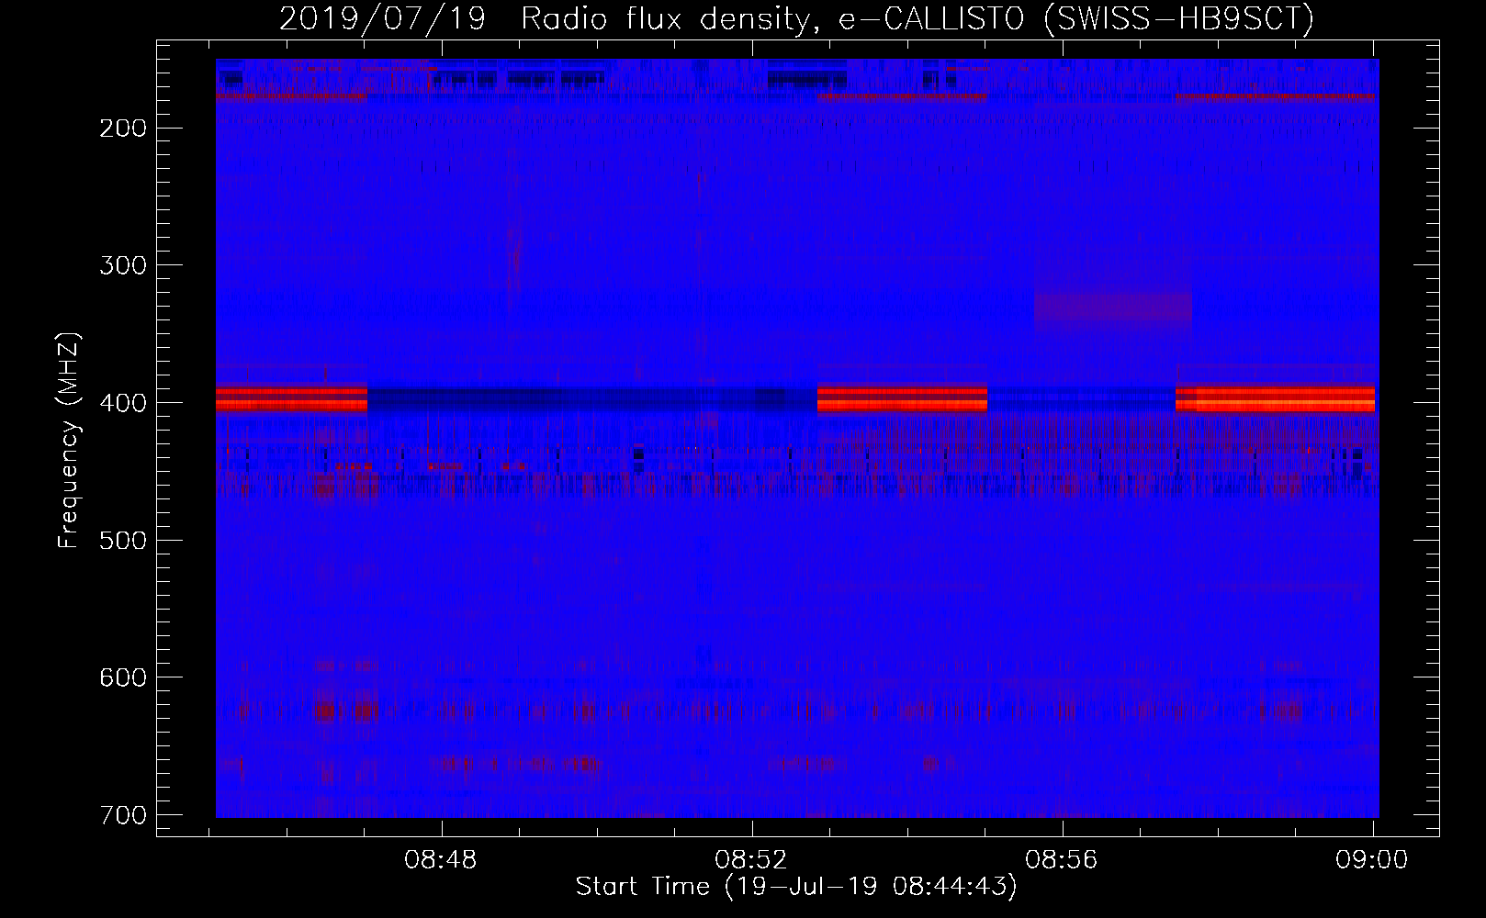Screen dimensions: 1486x918
Task: Click the 08:48 time tick label
Action: pos(441,859)
